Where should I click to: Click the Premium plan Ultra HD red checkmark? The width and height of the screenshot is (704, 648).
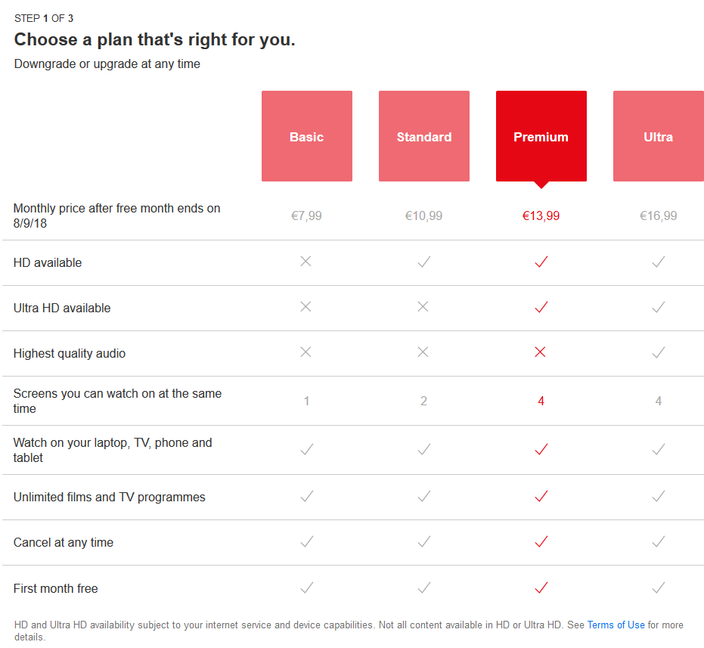[x=541, y=307]
